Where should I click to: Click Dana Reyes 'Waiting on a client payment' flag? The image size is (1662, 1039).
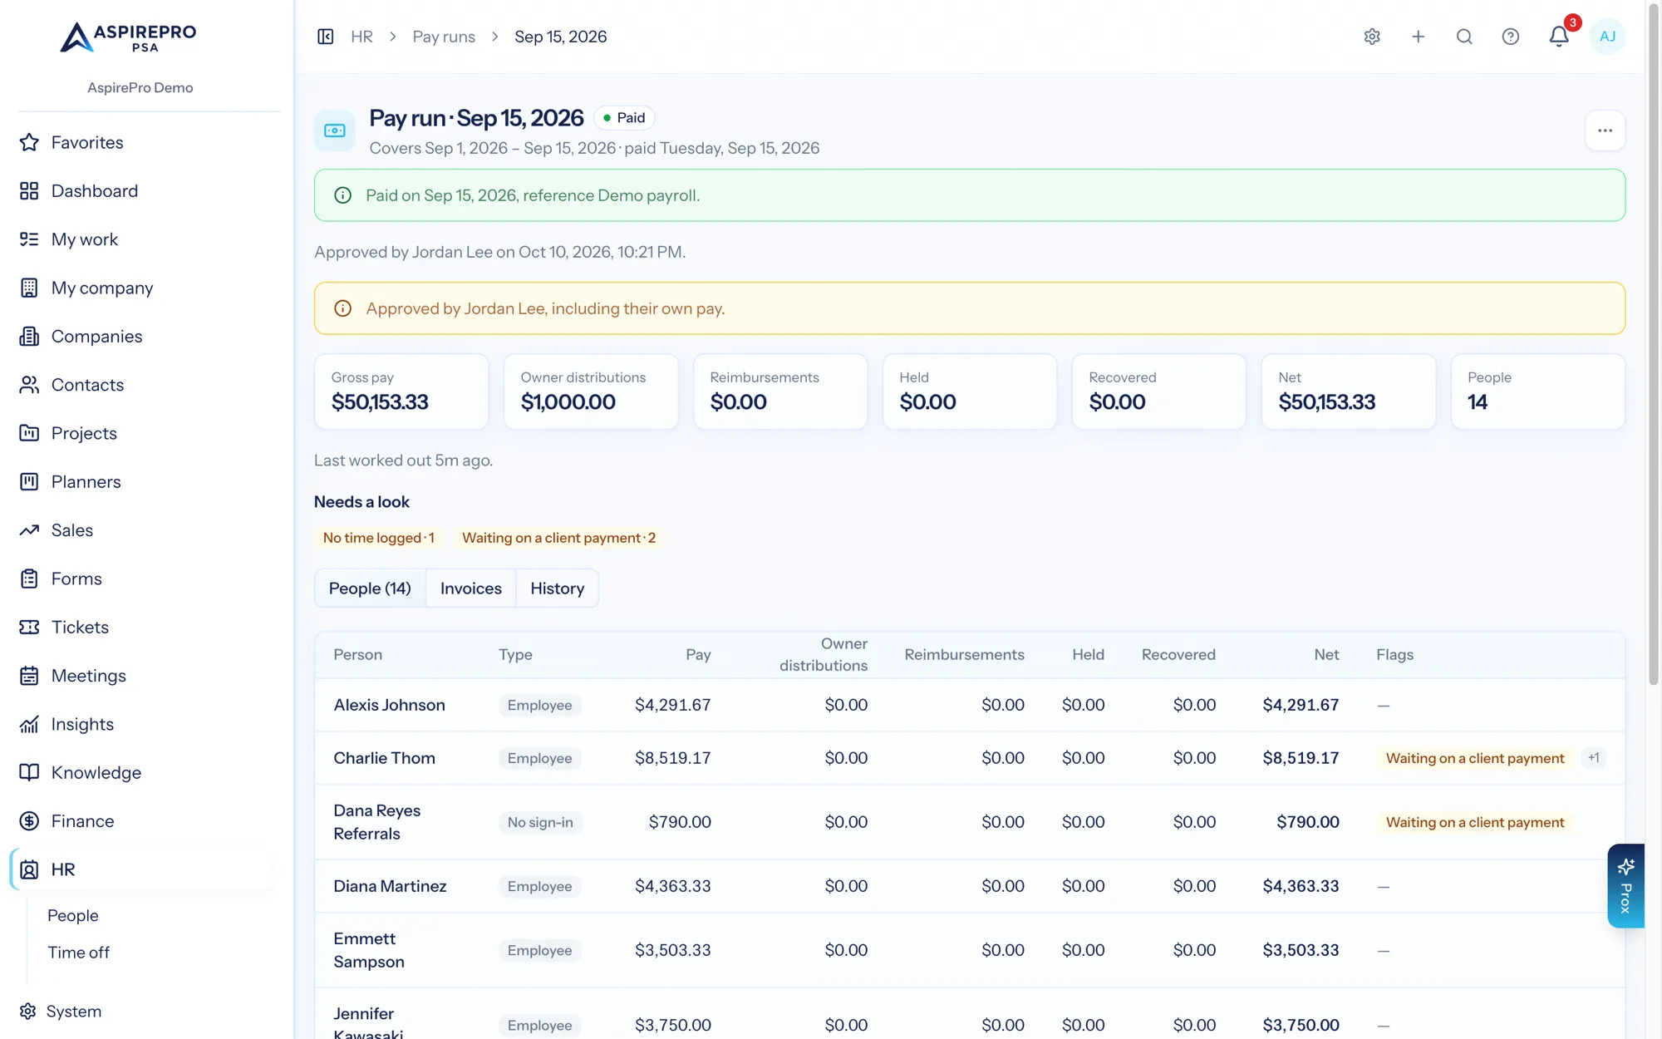tap(1475, 822)
